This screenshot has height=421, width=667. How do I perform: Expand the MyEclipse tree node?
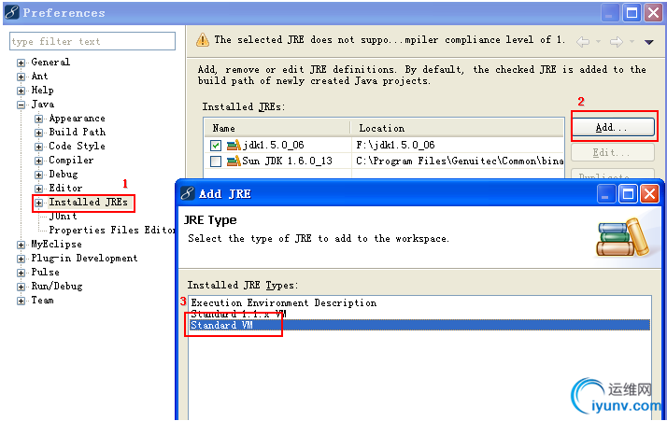[x=21, y=245]
